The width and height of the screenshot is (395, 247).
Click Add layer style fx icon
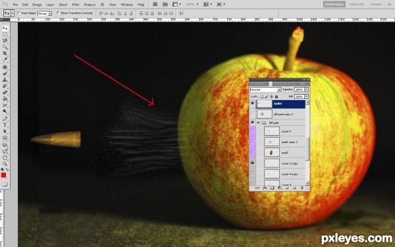[x=265, y=188]
